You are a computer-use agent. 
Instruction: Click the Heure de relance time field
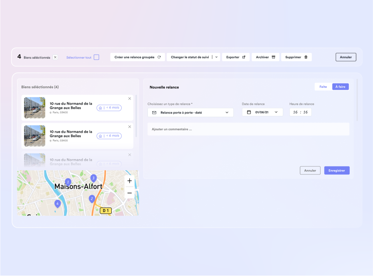click(x=300, y=112)
